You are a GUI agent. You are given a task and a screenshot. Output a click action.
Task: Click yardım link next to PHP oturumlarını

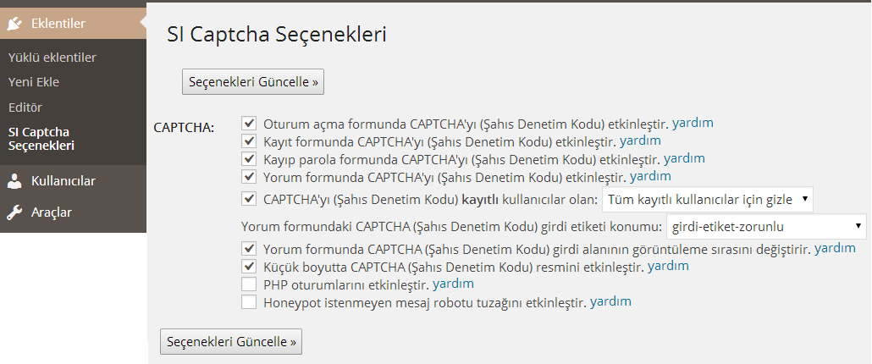[453, 284]
